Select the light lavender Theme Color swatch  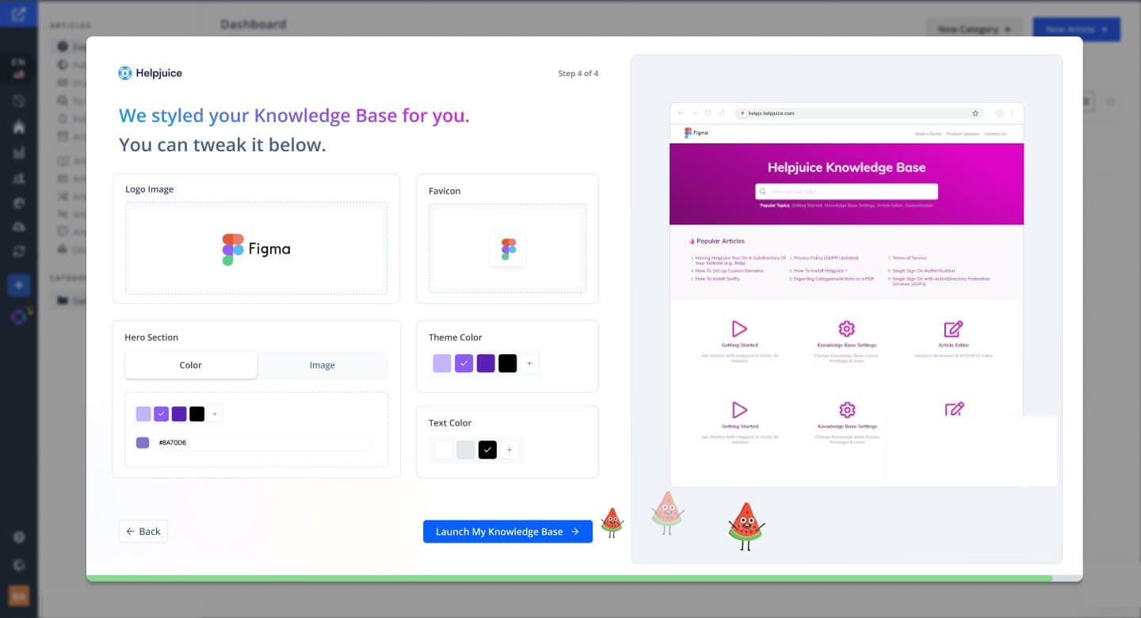point(442,364)
